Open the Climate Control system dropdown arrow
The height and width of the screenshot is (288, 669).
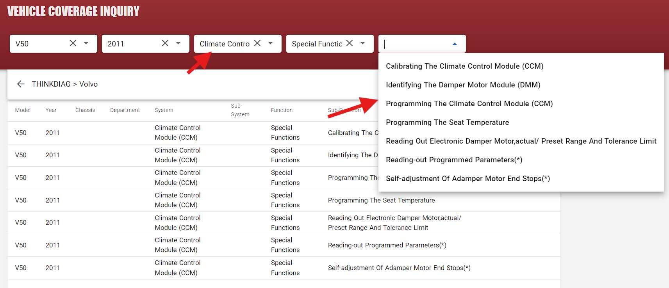270,43
